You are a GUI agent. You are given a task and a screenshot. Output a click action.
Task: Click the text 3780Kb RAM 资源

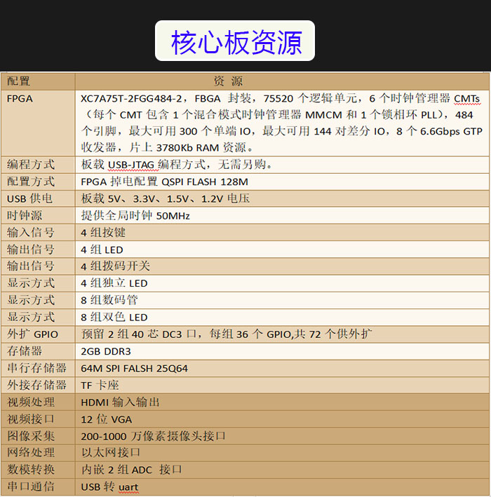tap(201, 147)
